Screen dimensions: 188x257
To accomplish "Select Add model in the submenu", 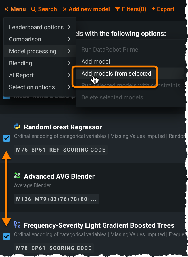I will pyautogui.click(x=95, y=62).
